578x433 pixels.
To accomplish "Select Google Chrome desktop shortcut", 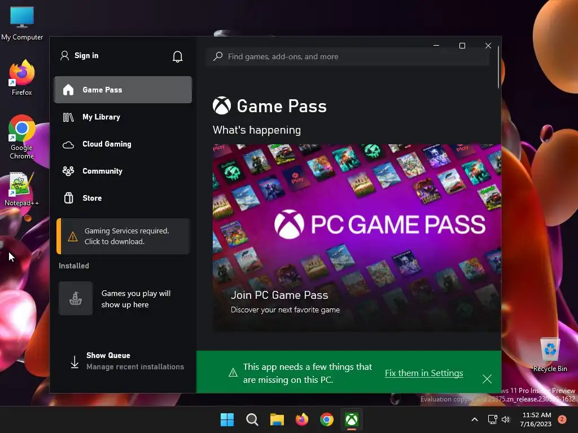I will click(22, 137).
